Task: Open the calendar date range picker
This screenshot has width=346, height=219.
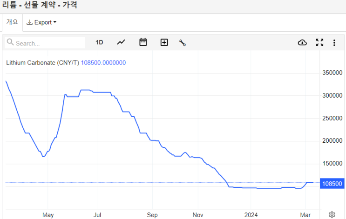Action: (143, 42)
